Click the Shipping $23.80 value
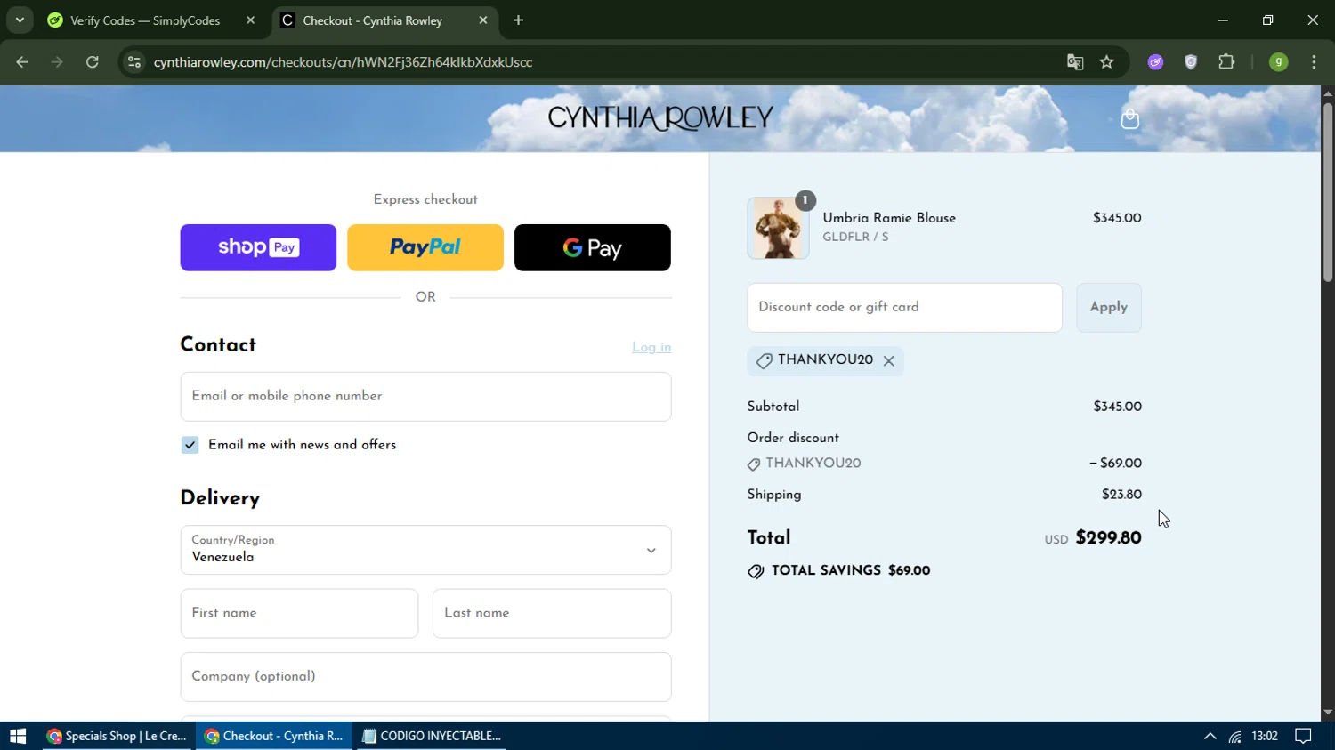Screen dimensions: 1335x750 point(1121,495)
